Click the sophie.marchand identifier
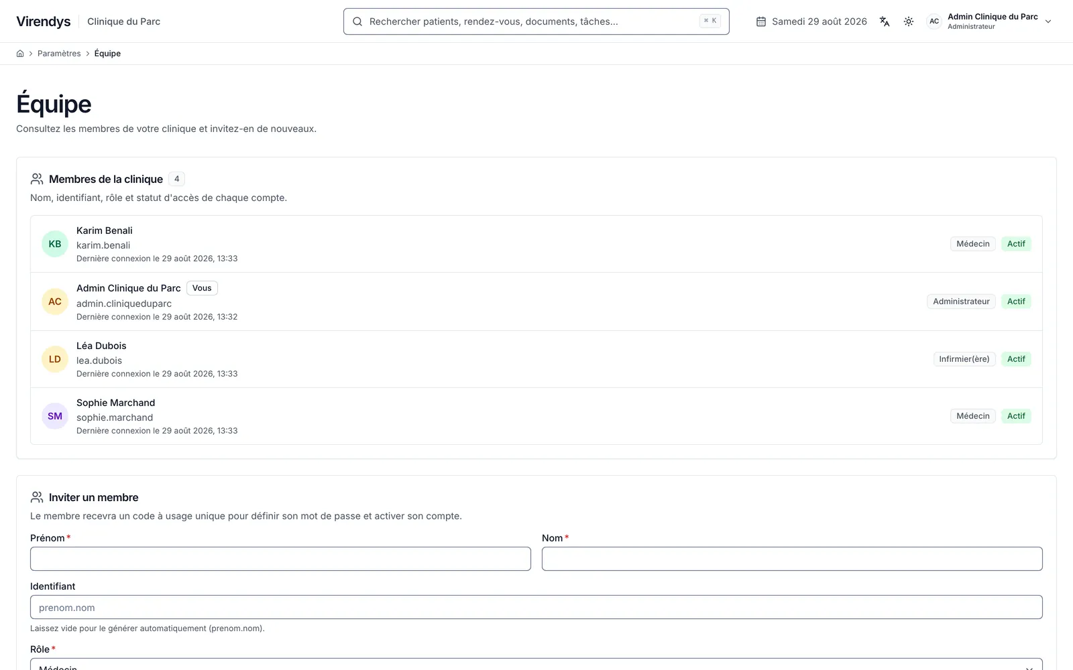Screen dimensions: 1073x670 115,417
